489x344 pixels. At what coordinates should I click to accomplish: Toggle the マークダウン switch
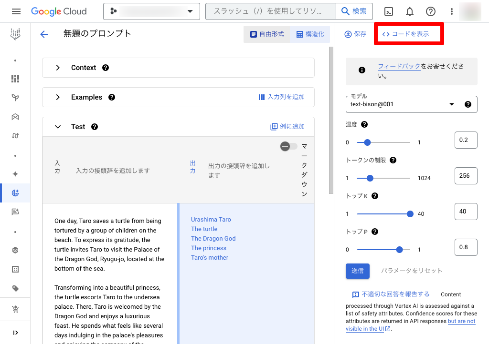[288, 146]
